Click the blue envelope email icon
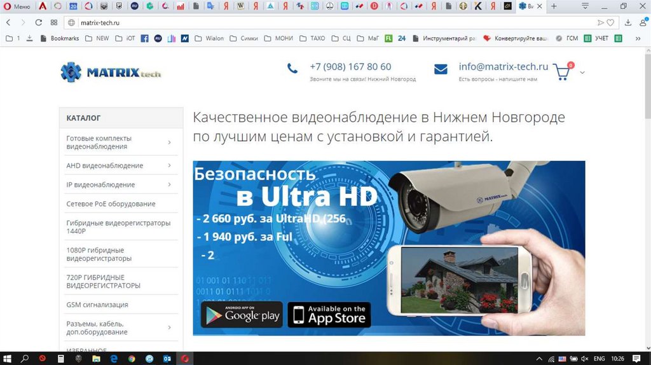Image resolution: width=651 pixels, height=365 pixels. pyautogui.click(x=441, y=69)
